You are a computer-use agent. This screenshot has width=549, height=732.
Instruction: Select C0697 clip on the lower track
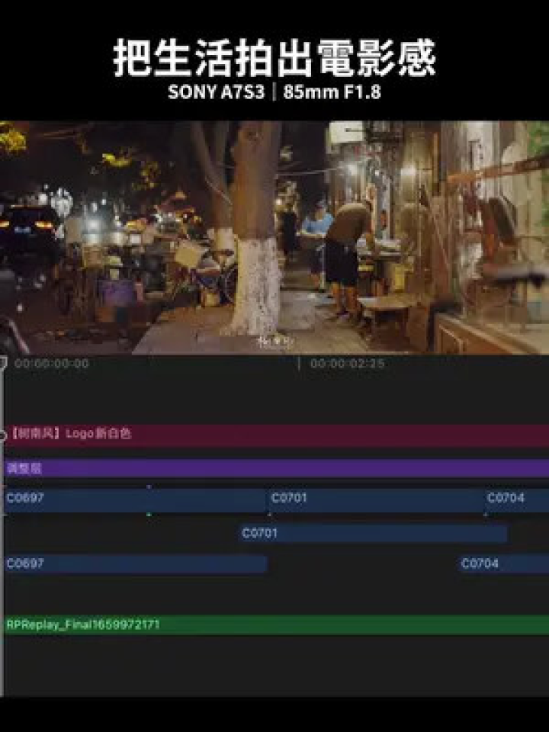[x=136, y=564]
